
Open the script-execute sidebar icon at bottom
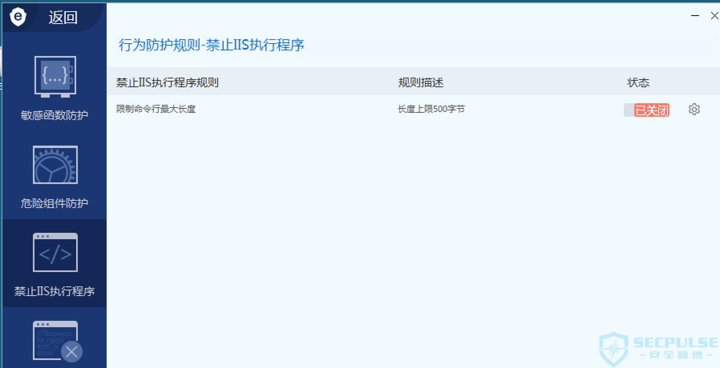[55, 340]
